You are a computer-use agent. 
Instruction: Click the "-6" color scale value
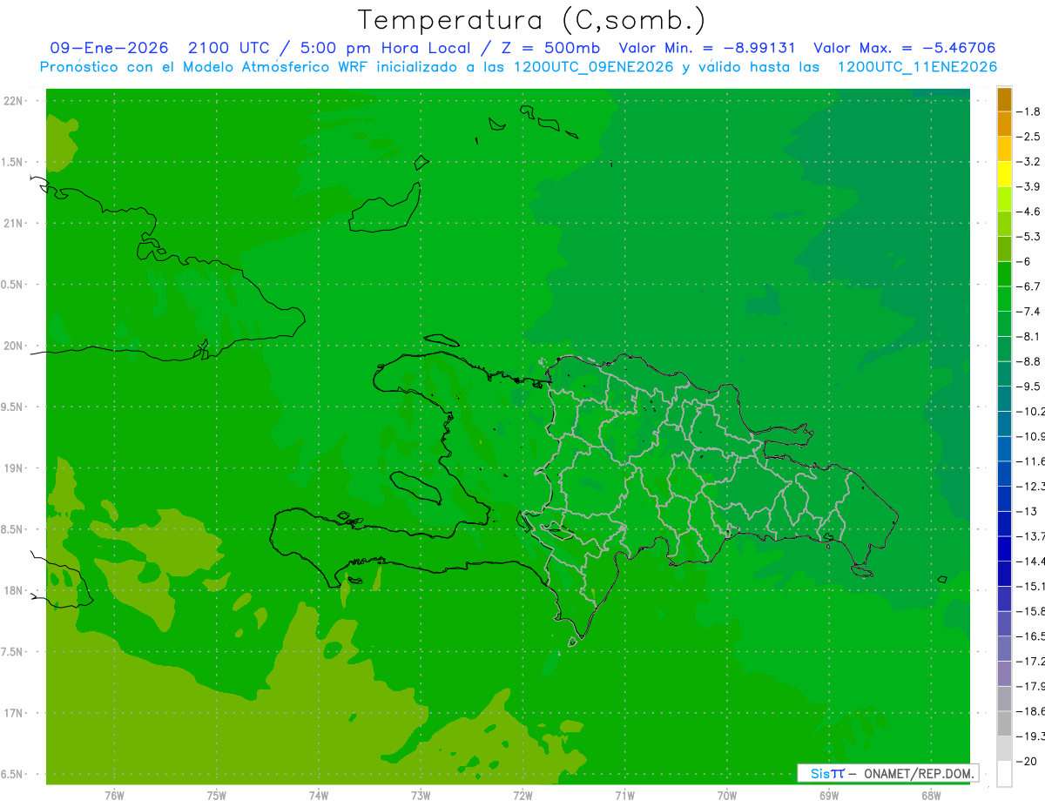[x=1025, y=261]
